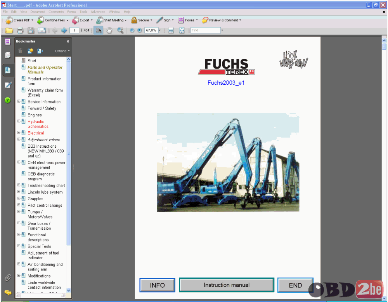
Task: Start a meeting from the toolbar
Action: [x=111, y=20]
